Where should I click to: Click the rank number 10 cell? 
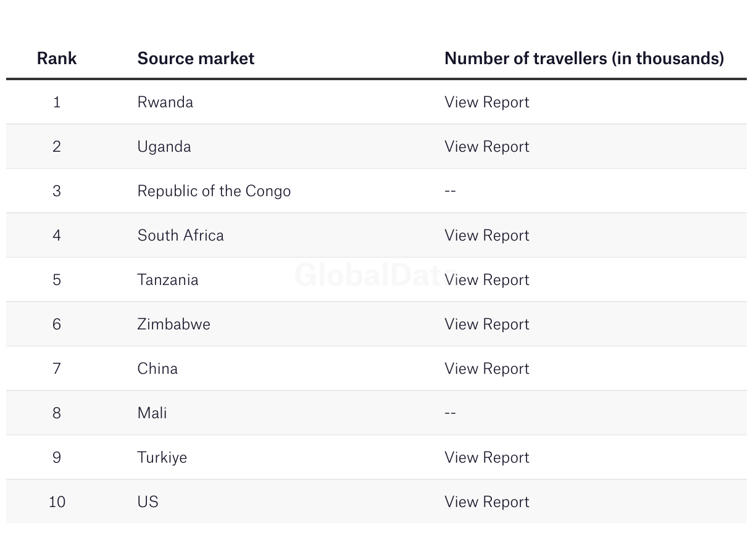point(57,502)
